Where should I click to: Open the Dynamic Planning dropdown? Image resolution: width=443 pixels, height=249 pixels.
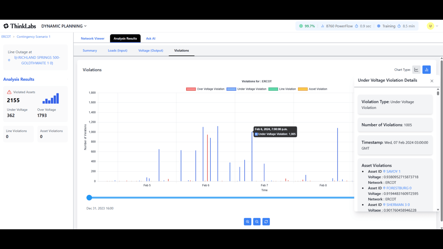pyautogui.click(x=64, y=26)
